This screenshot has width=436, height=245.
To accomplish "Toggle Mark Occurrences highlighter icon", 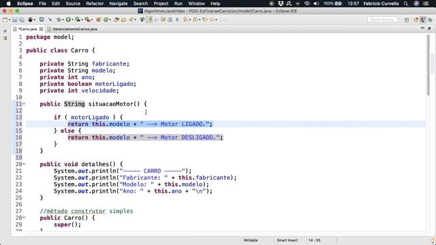I will (149, 20).
